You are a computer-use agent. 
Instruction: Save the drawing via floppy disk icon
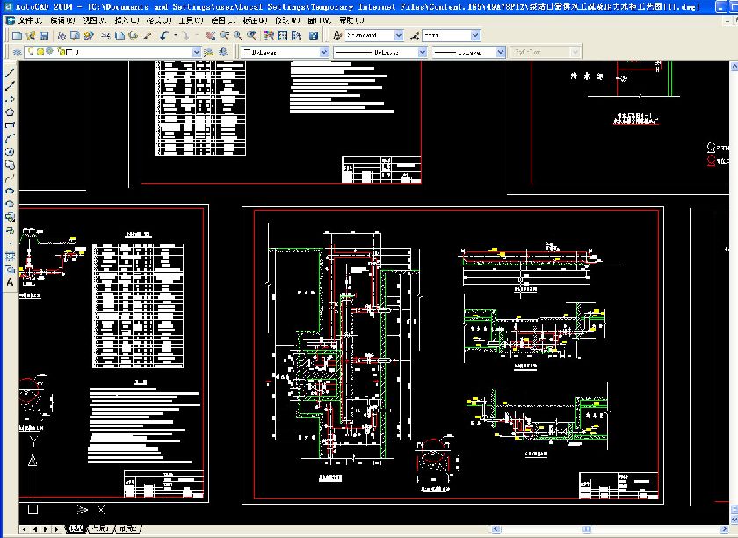click(44, 35)
